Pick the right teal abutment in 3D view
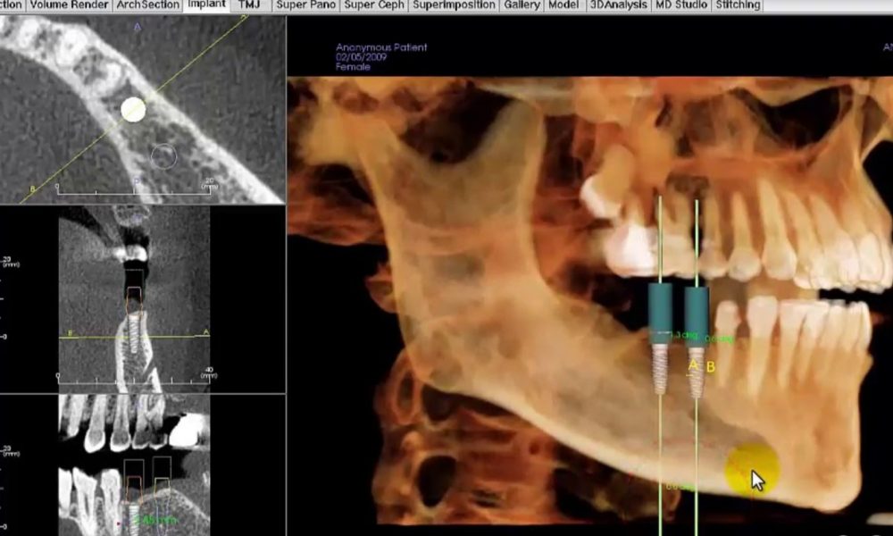The image size is (893, 536). 697,308
